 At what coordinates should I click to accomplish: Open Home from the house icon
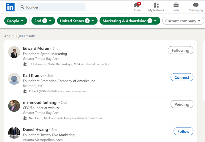(136, 5)
